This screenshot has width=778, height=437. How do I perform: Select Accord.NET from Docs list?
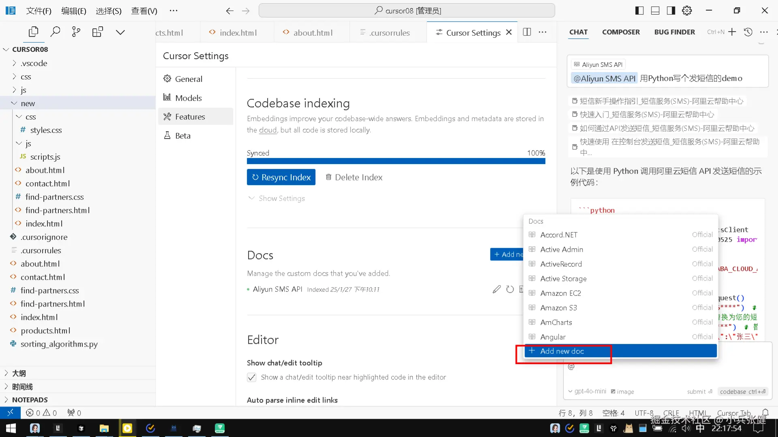tap(620, 235)
